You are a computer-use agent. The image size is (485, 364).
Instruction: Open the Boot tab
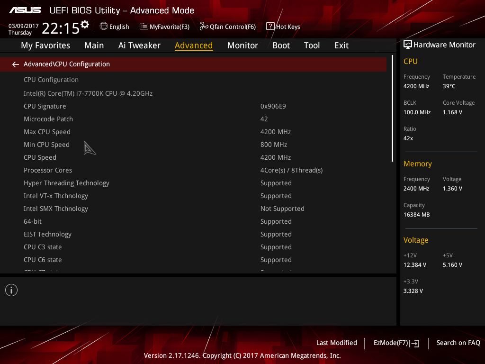(281, 45)
